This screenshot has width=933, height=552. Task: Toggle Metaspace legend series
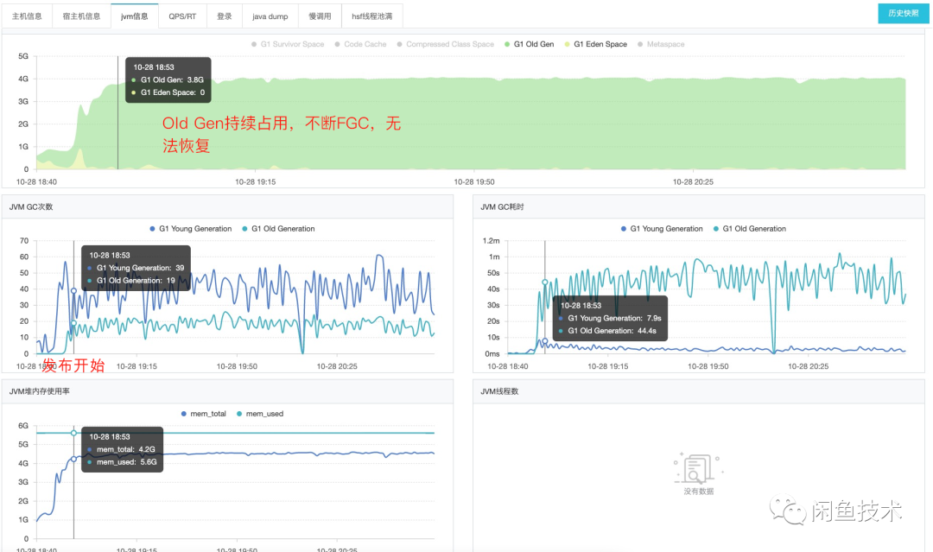[x=661, y=44]
